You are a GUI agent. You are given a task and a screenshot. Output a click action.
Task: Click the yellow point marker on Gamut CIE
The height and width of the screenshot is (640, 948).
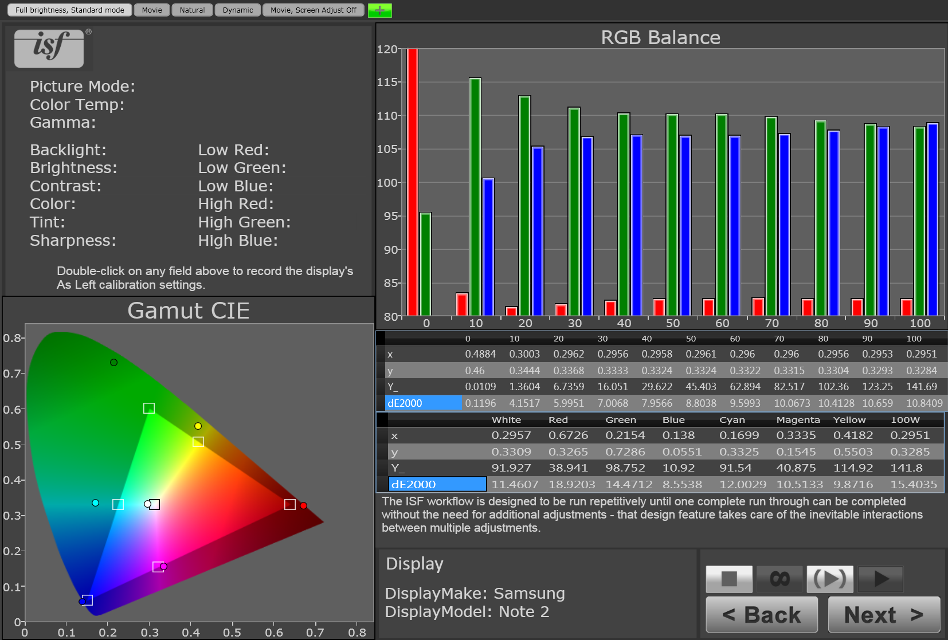click(197, 426)
